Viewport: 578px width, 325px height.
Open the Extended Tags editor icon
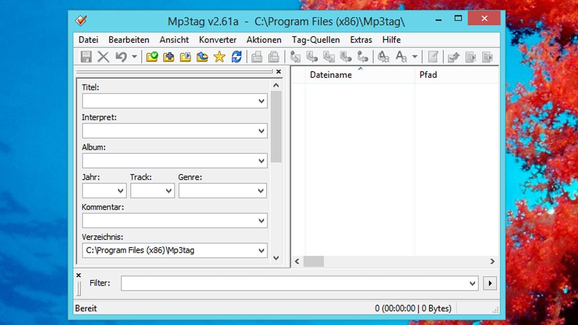click(432, 56)
